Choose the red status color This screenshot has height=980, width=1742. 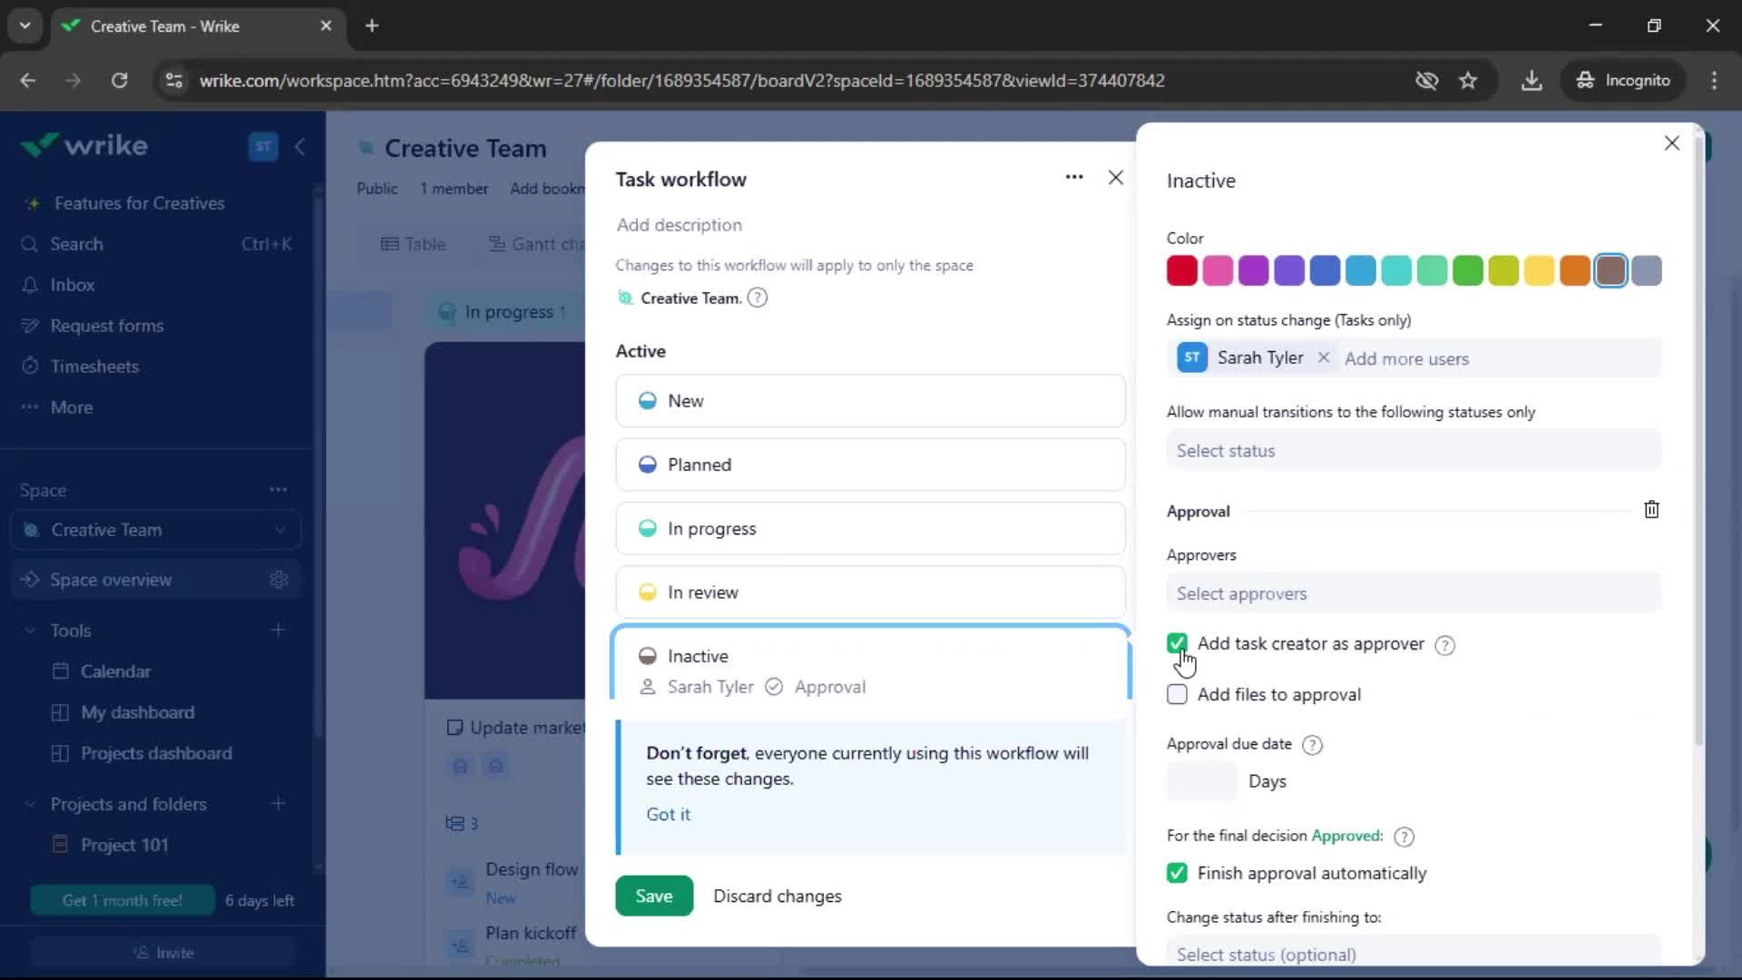(x=1181, y=270)
